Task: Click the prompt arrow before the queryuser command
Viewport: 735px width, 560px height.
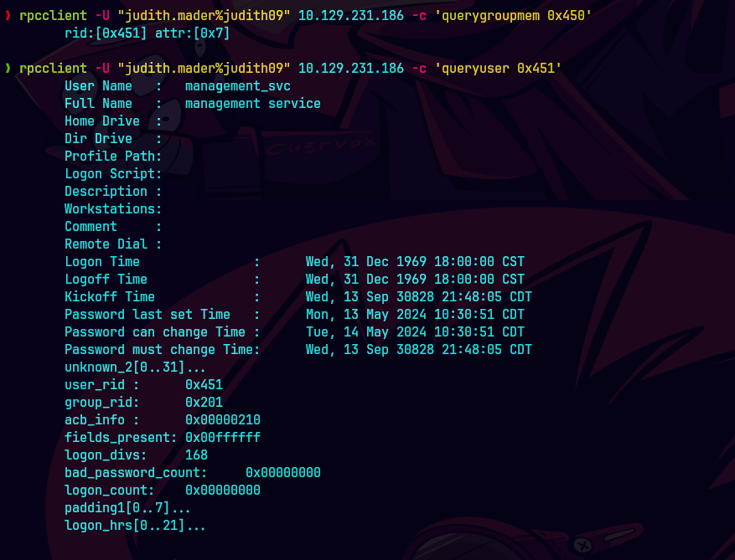Action: 8,69
